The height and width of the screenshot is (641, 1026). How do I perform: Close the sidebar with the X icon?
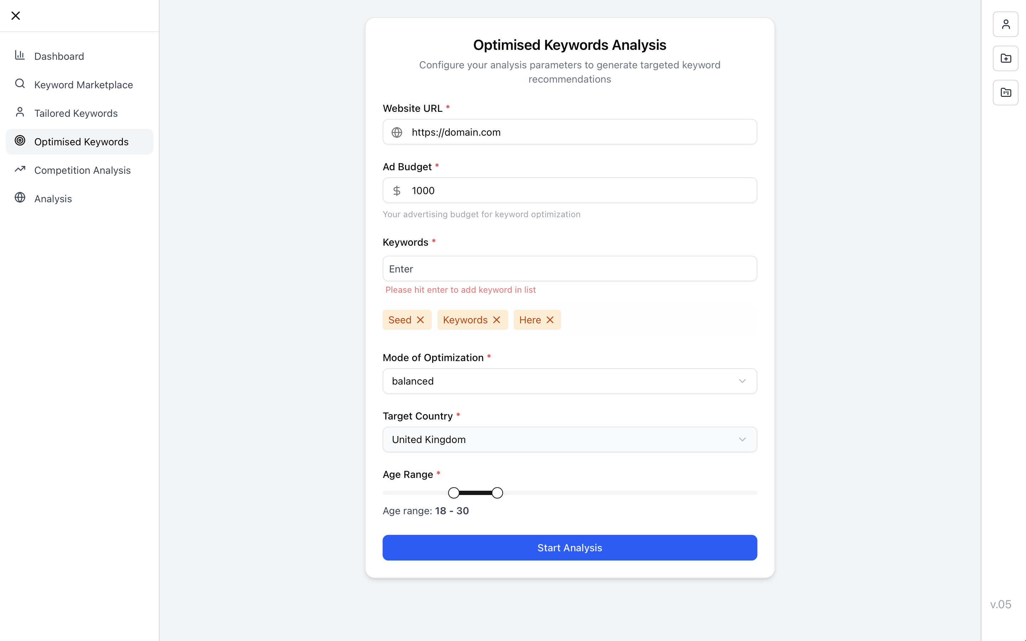point(16,16)
